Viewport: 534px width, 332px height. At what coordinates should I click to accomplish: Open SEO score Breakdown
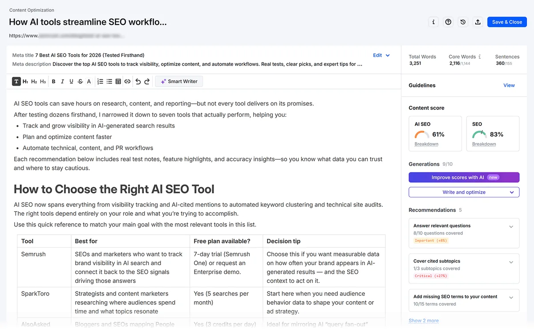coord(484,144)
